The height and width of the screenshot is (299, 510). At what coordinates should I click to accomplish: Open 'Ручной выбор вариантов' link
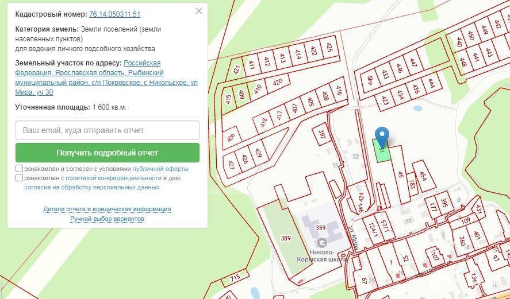pyautogui.click(x=107, y=219)
